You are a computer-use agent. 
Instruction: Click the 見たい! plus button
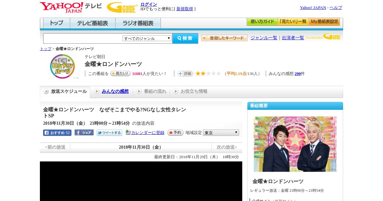tap(120, 73)
